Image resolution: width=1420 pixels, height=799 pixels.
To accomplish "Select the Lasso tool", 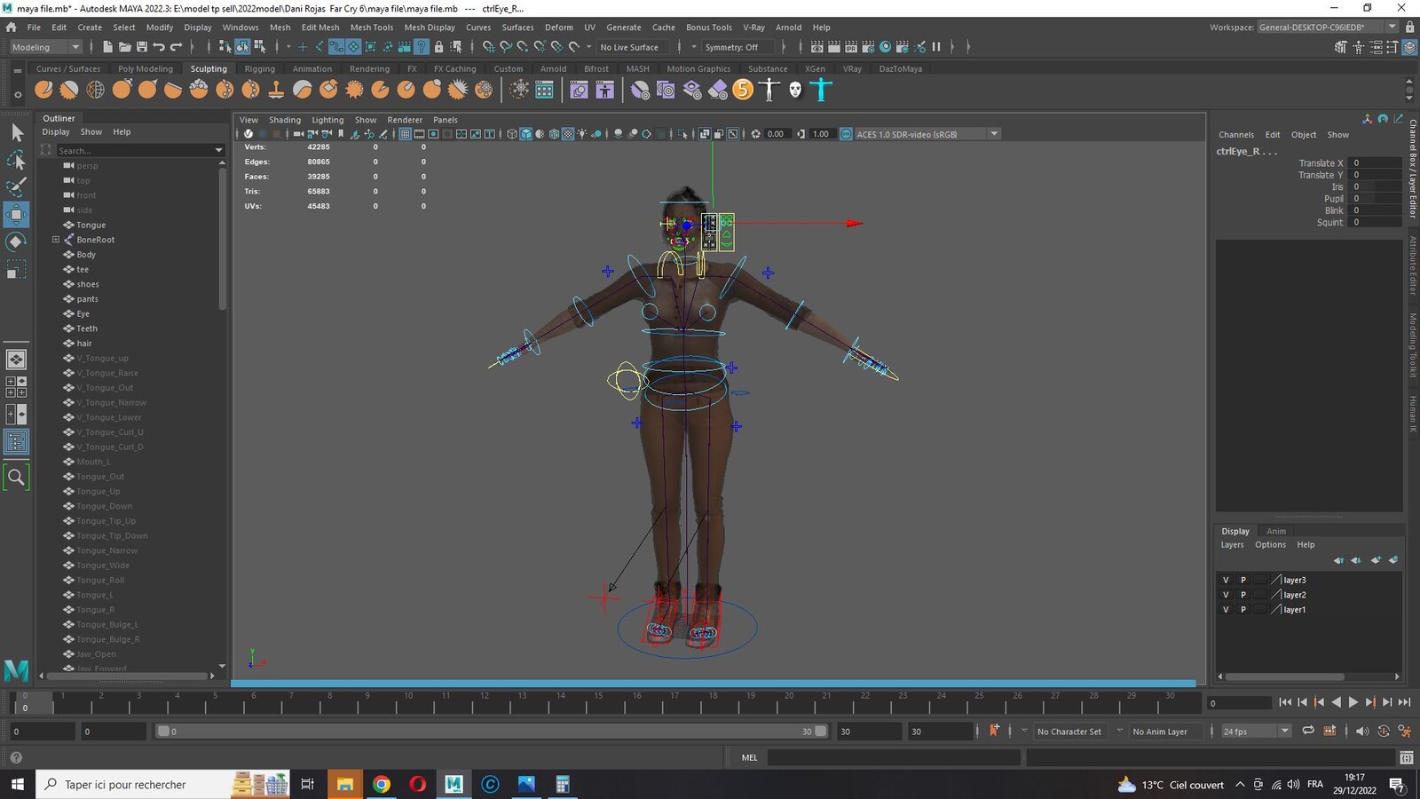I will (x=16, y=160).
